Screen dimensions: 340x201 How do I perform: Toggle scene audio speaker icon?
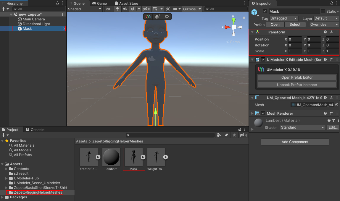click(125, 9)
